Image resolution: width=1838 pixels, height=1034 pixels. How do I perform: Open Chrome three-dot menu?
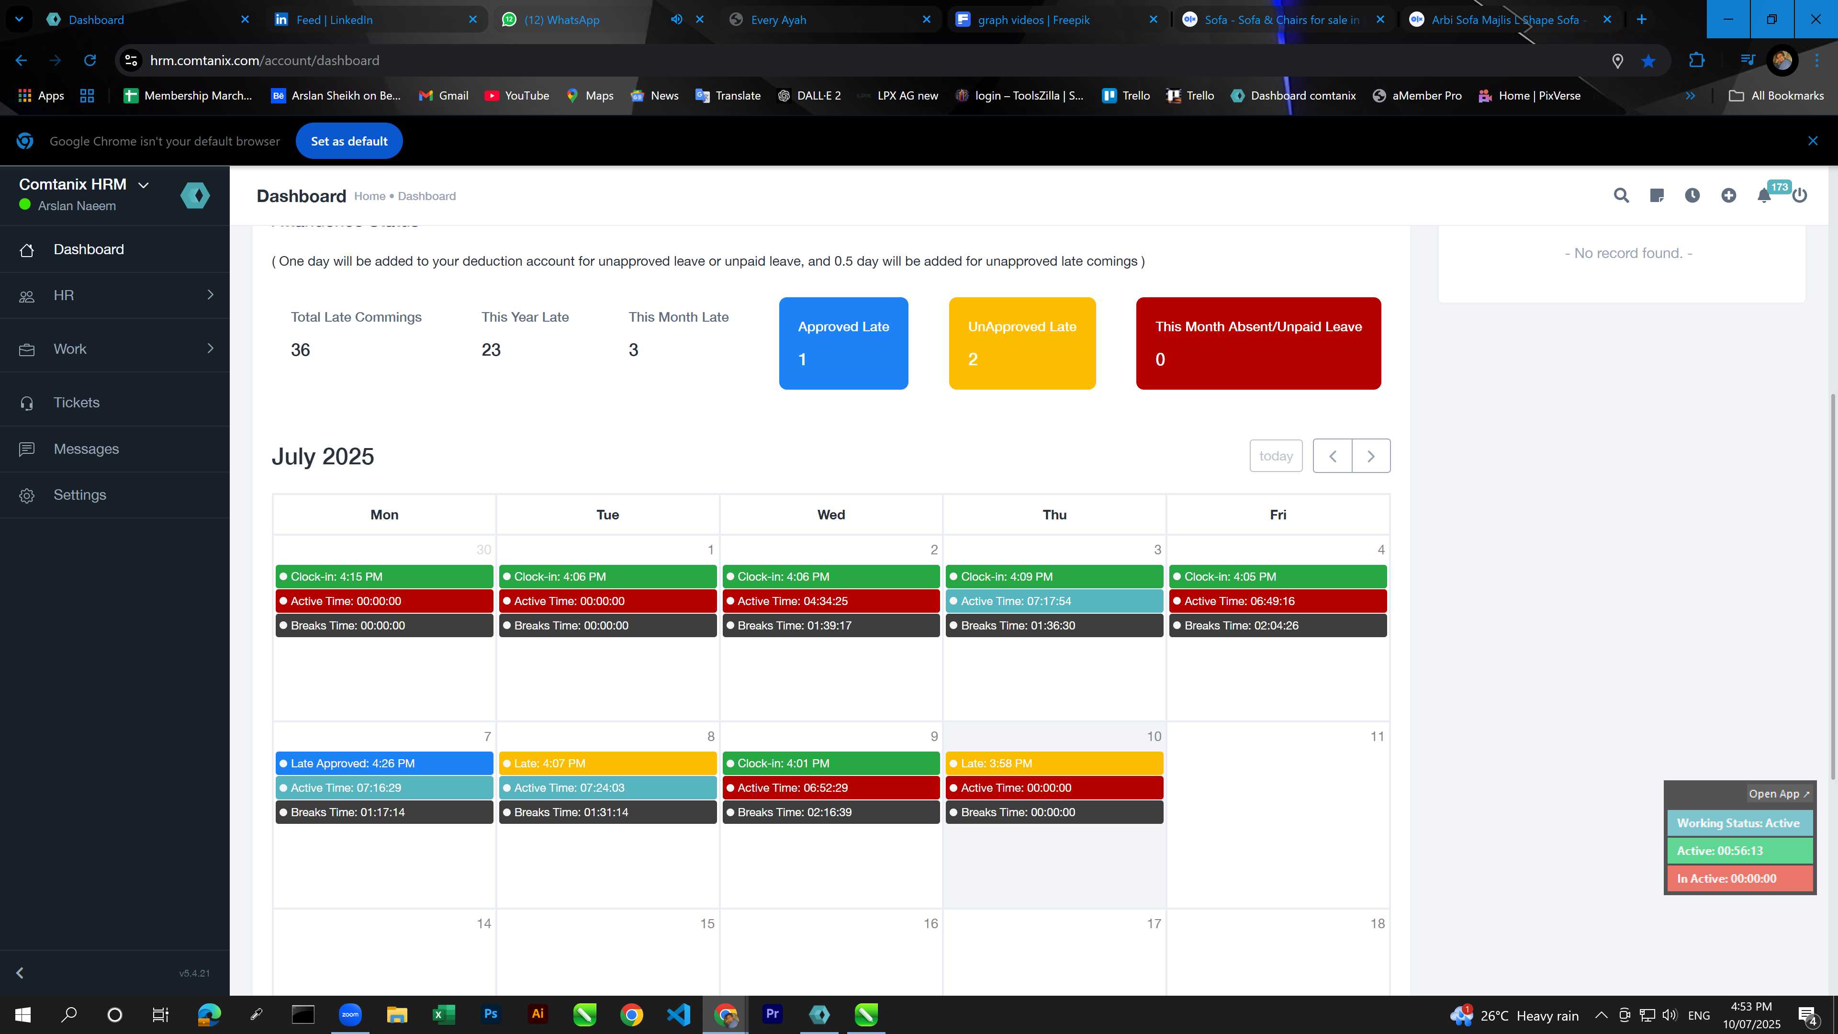click(x=1816, y=61)
